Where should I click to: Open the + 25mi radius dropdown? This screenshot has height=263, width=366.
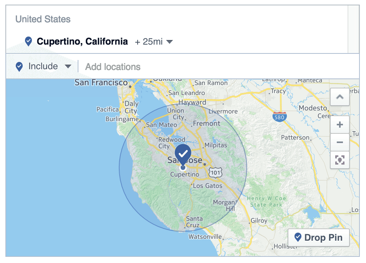click(154, 42)
